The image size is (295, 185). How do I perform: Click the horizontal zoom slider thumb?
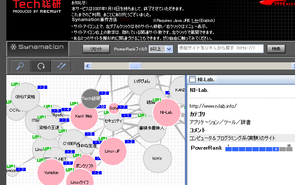click(135, 65)
